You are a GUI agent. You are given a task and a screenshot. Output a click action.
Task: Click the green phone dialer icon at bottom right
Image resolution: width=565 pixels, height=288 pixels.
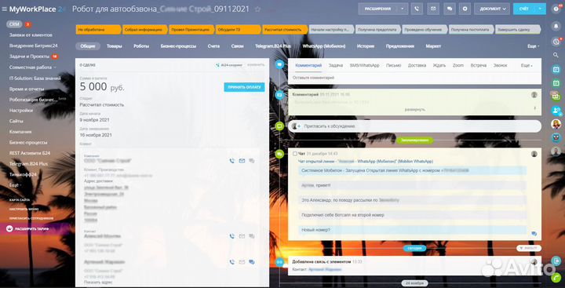click(556, 277)
